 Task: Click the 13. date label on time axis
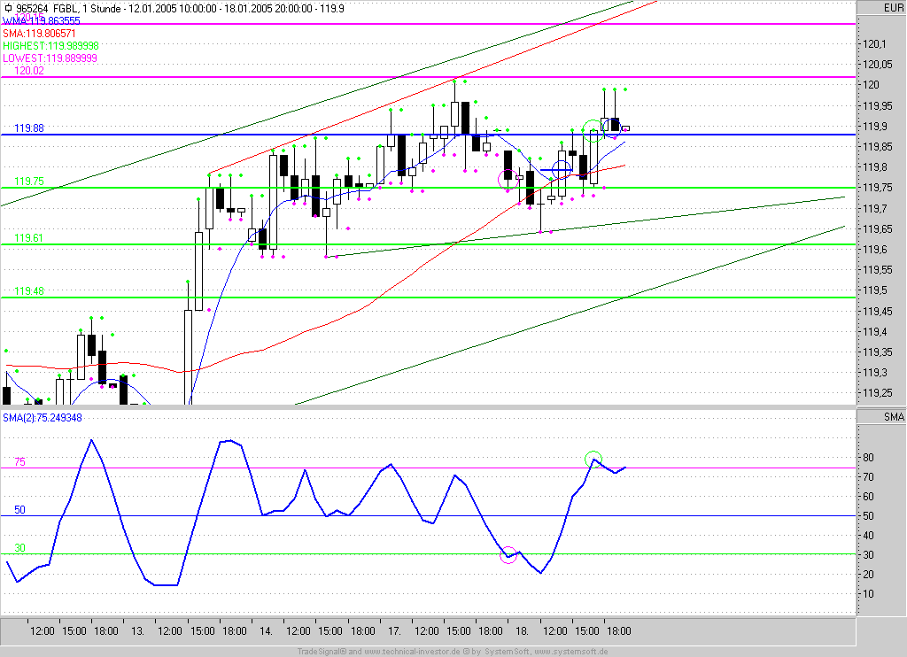tap(137, 631)
